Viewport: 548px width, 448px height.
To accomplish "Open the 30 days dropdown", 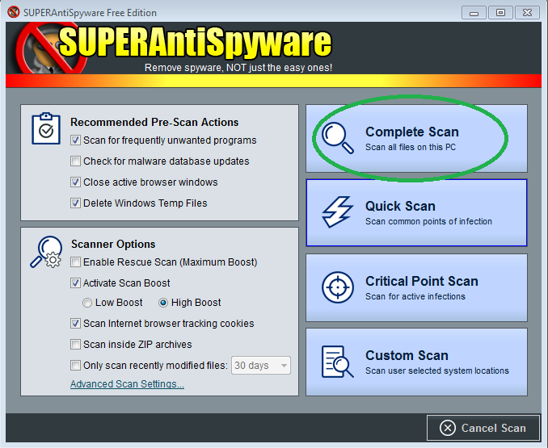I will click(x=261, y=366).
